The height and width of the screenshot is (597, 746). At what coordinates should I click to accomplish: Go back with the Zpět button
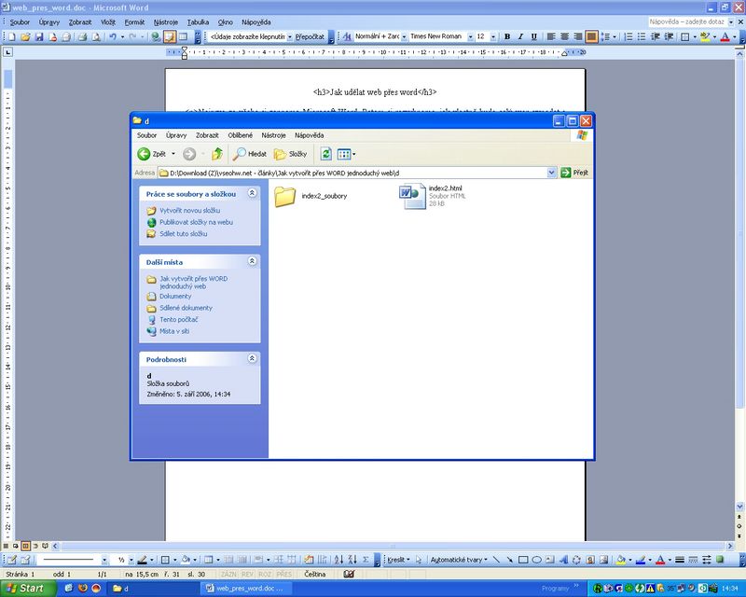(151, 154)
